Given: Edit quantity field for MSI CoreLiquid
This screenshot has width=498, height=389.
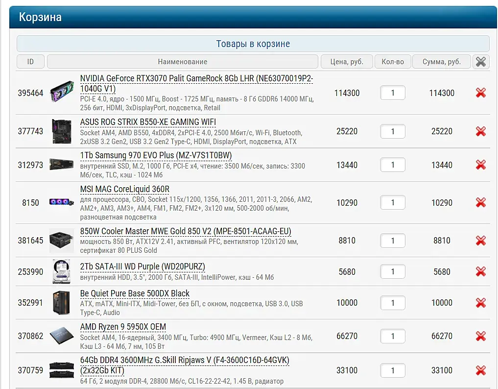Looking at the screenshot, I should pos(393,202).
